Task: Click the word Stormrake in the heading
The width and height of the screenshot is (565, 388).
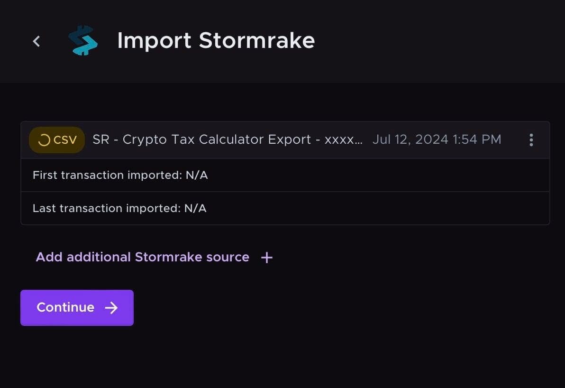Action: pos(257,40)
